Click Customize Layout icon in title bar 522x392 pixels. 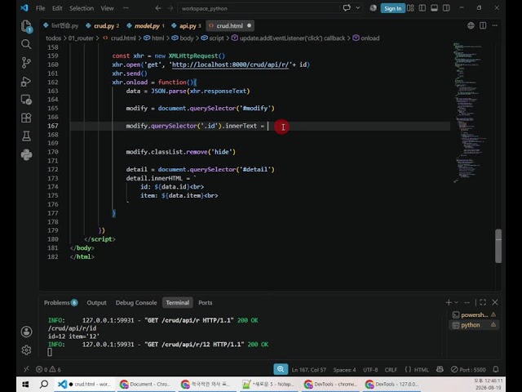pos(410,8)
